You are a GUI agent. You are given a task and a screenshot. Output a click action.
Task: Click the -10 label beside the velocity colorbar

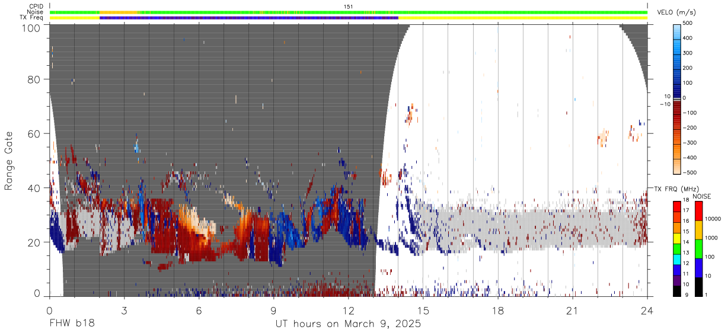coord(665,104)
